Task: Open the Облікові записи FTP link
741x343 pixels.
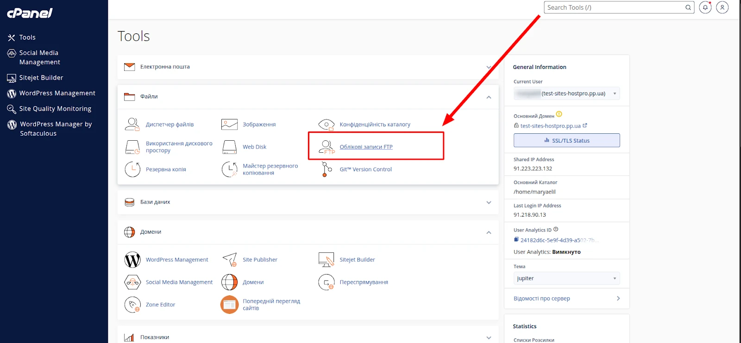Action: (x=366, y=147)
